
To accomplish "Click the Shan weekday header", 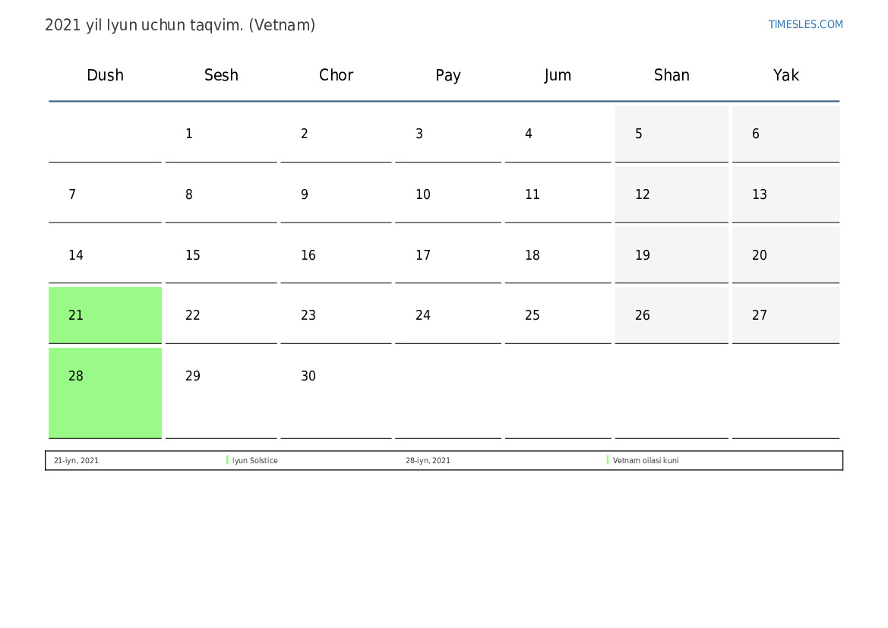I will (672, 75).
